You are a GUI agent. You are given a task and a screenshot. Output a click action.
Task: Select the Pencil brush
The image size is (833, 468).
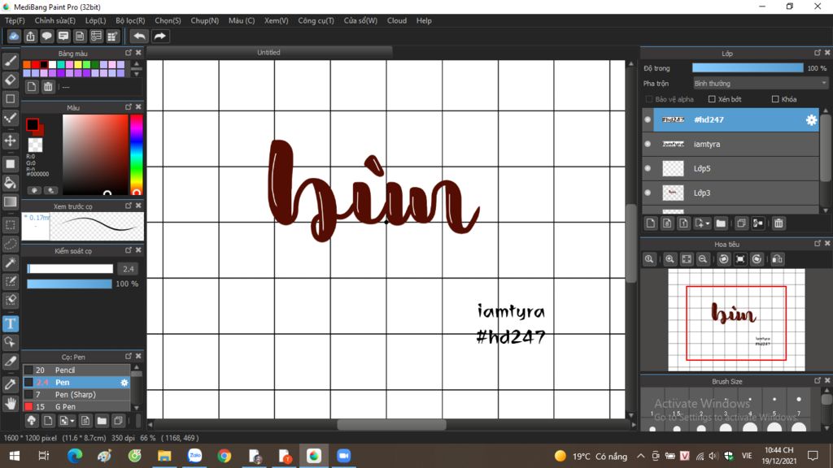(x=76, y=370)
